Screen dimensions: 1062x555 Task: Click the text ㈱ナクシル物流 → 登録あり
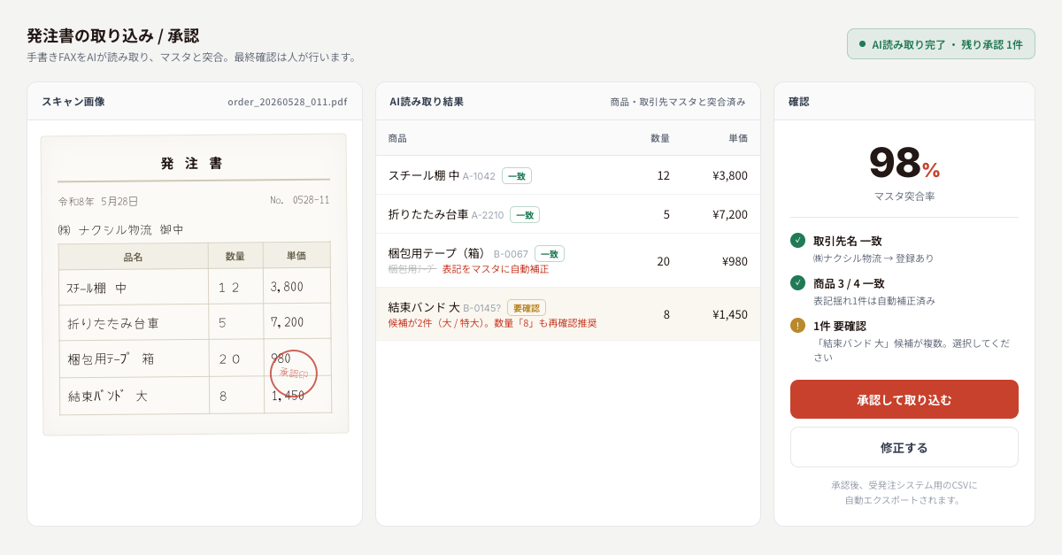tap(873, 258)
